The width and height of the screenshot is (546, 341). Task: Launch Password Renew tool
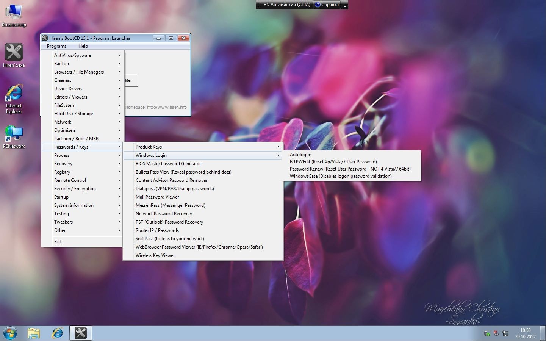tap(351, 169)
